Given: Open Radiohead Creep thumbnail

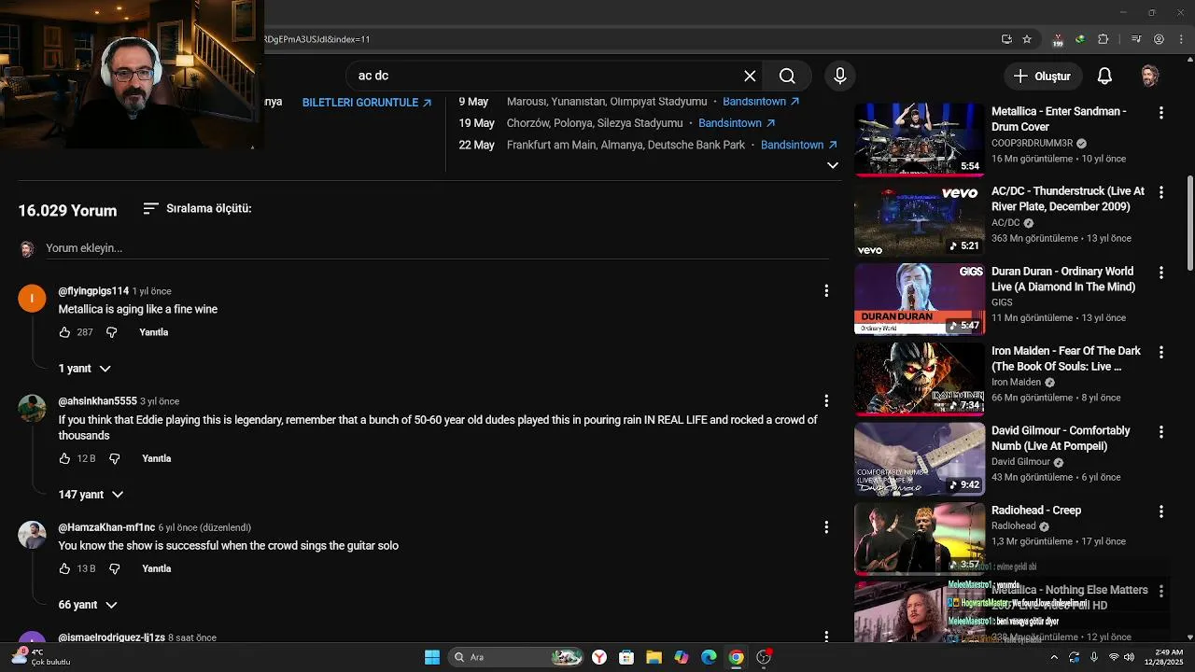Looking at the screenshot, I should [x=920, y=539].
